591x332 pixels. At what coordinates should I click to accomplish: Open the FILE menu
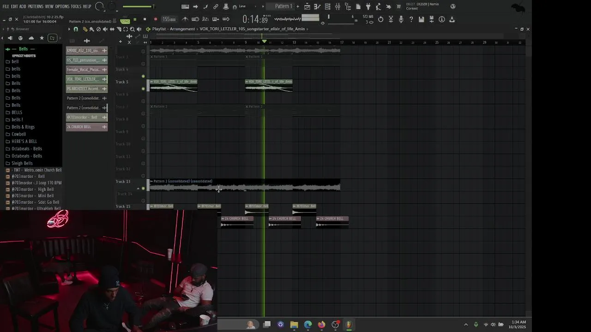6,6
